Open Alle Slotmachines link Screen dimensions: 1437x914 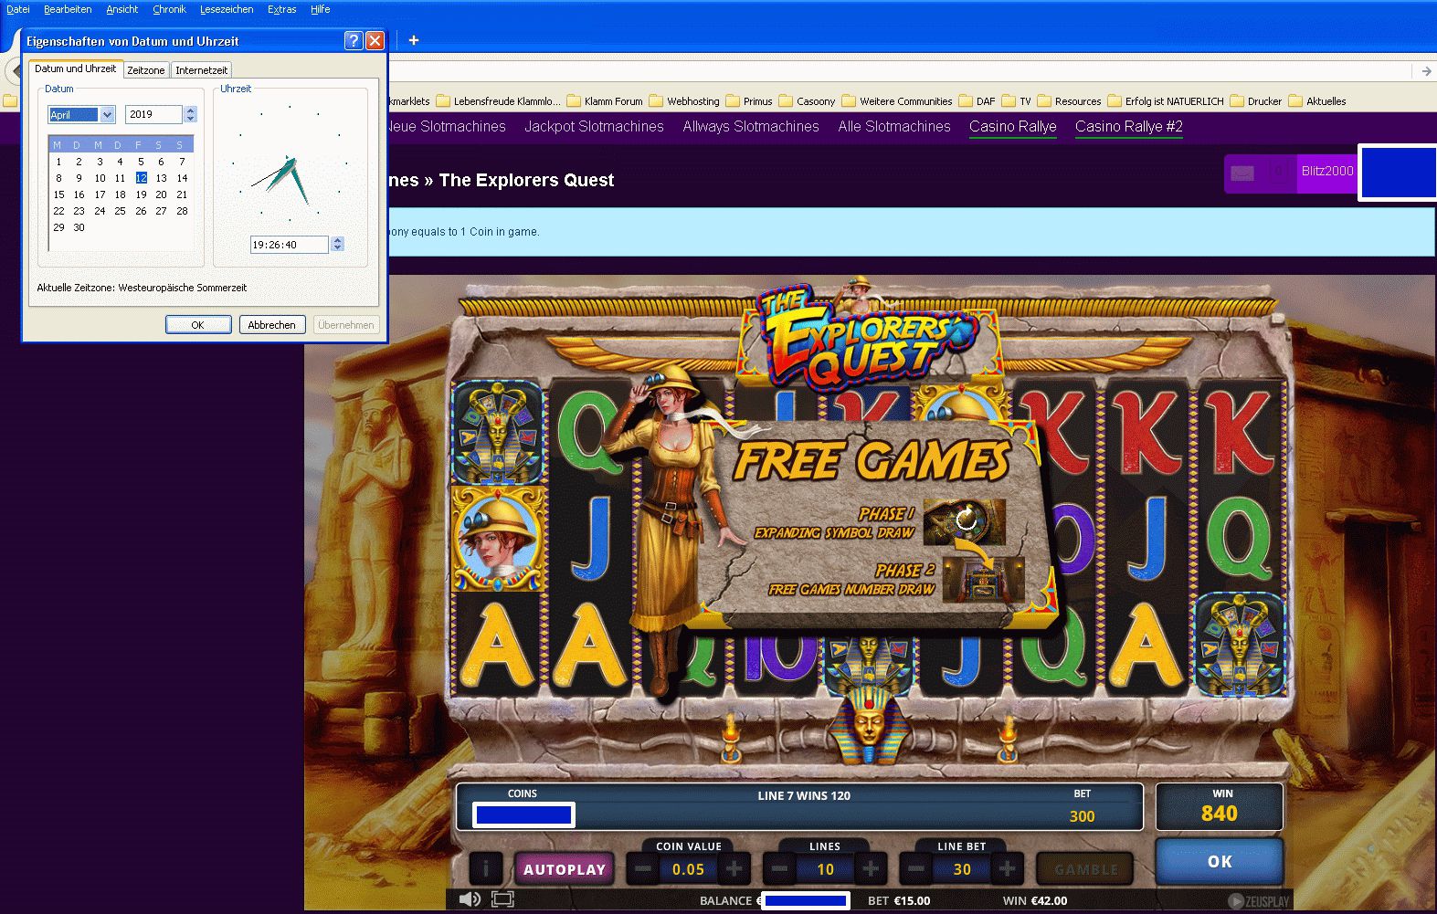pos(894,127)
